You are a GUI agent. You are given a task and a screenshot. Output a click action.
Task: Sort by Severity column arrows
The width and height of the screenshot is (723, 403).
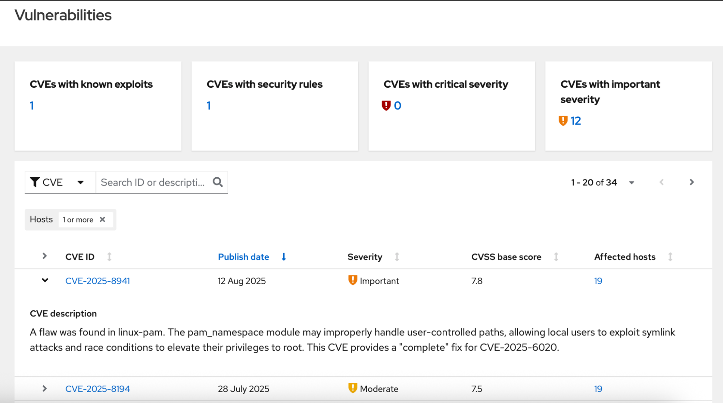(x=397, y=257)
